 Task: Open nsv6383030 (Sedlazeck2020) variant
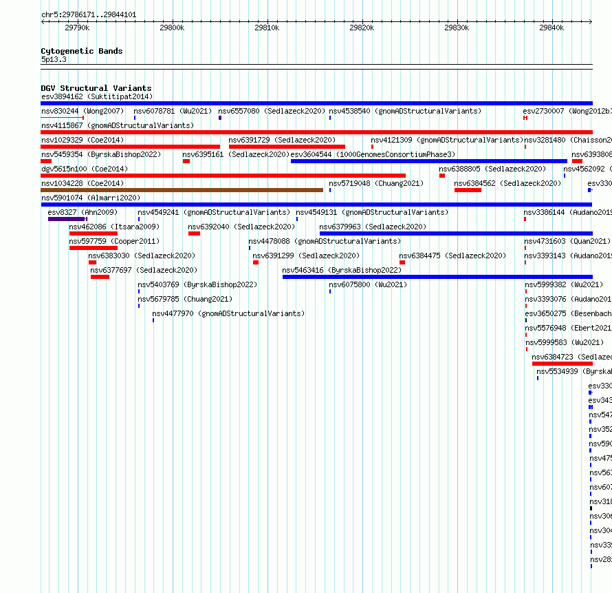point(142,256)
